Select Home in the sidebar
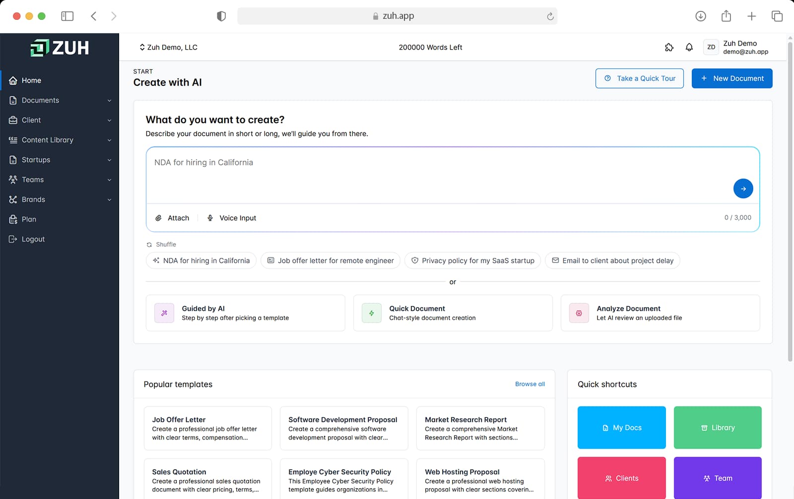Image resolution: width=794 pixels, height=499 pixels. [x=60, y=80]
